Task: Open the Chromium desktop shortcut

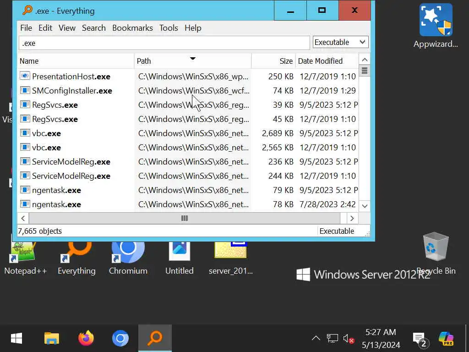Action: pyautogui.click(x=128, y=258)
